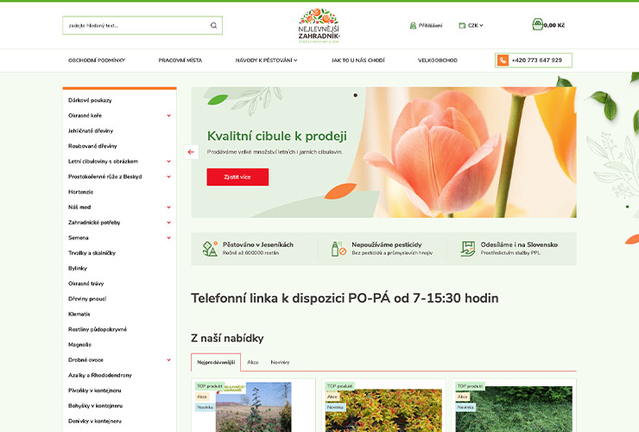Open Rostliny půdopokryvné category
The image size is (639, 432).
98,329
